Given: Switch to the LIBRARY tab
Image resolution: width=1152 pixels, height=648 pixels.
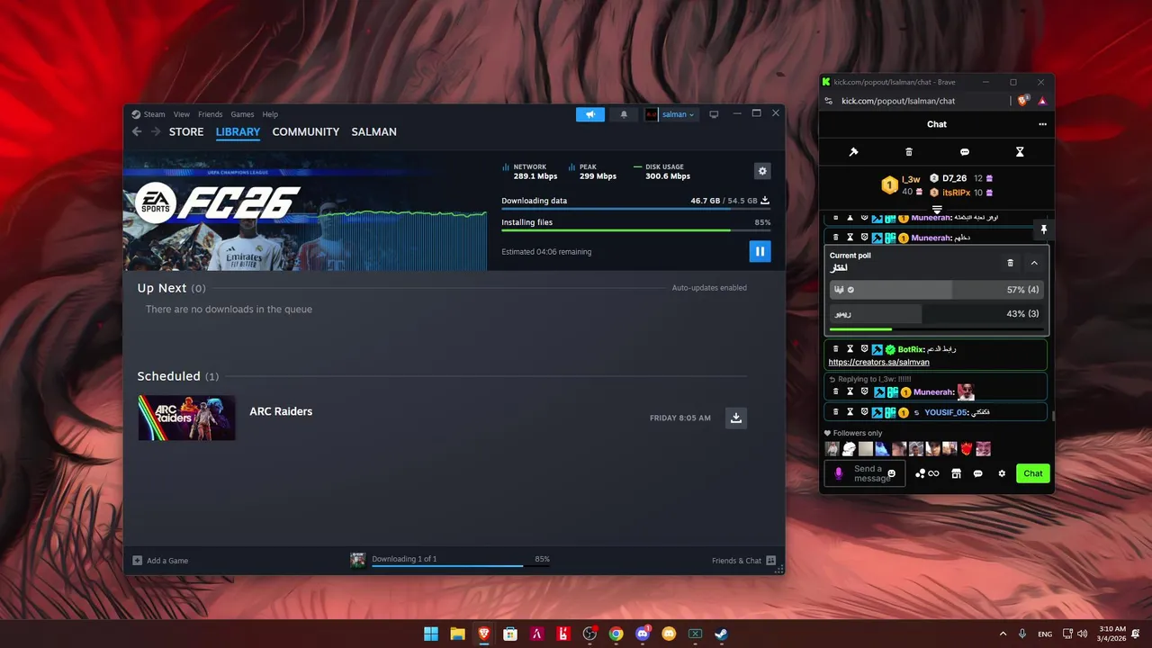Looking at the screenshot, I should pyautogui.click(x=238, y=131).
